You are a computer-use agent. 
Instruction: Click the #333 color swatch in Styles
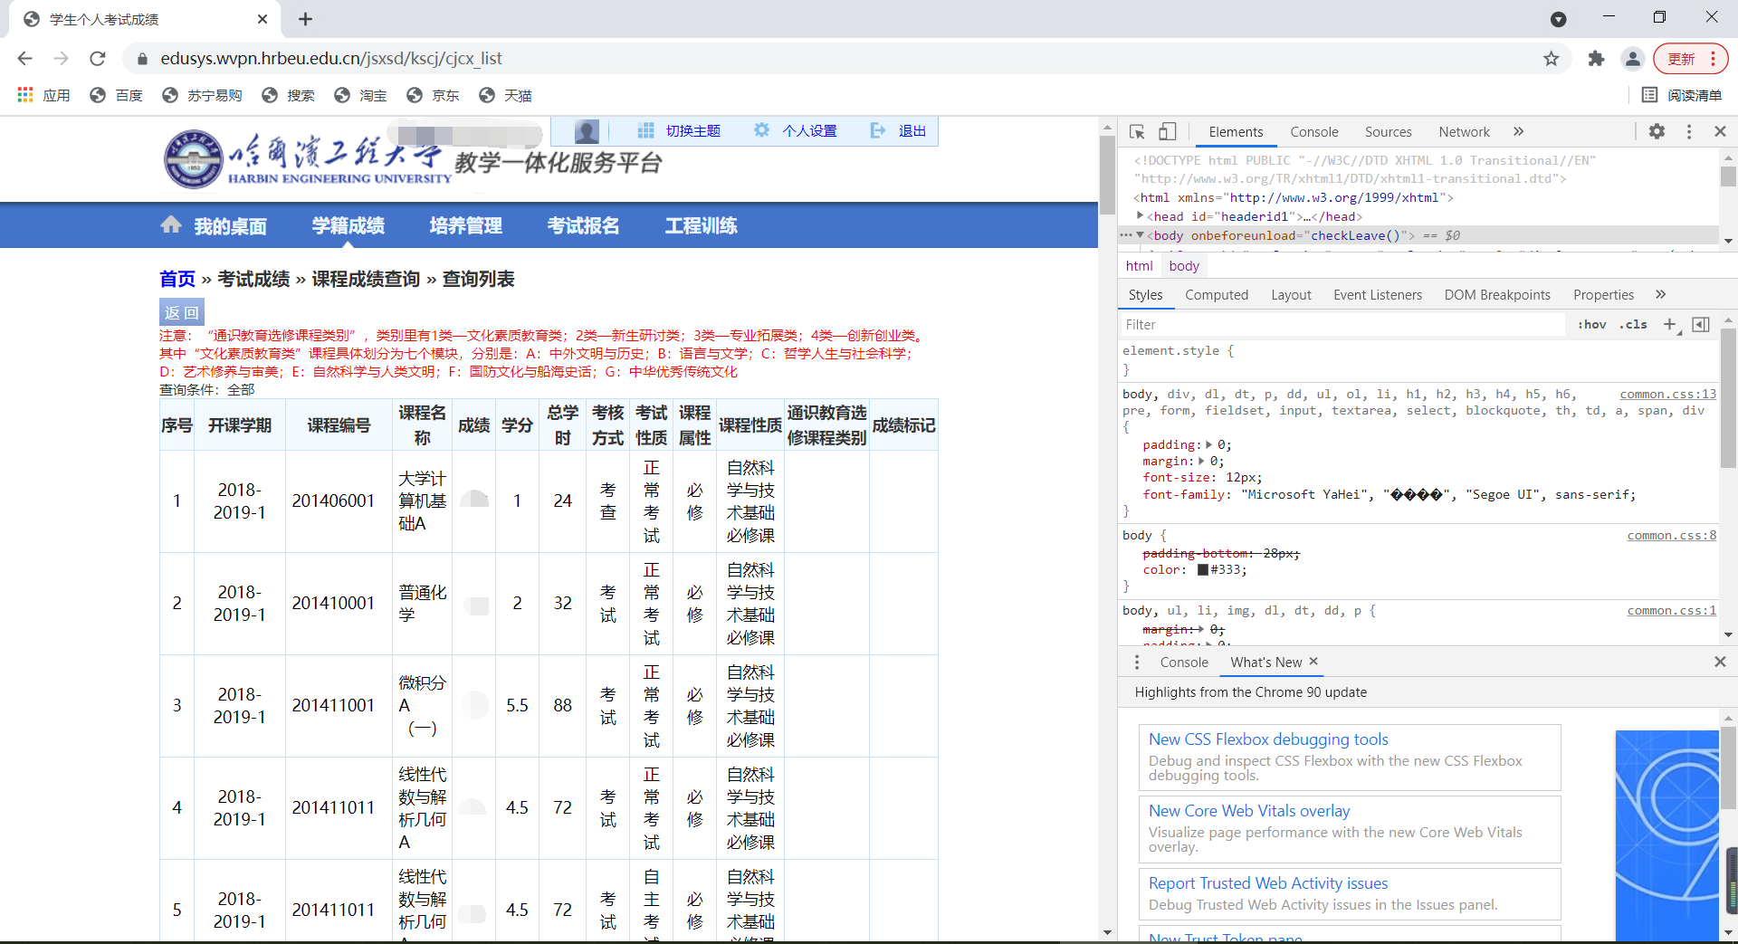click(x=1201, y=569)
